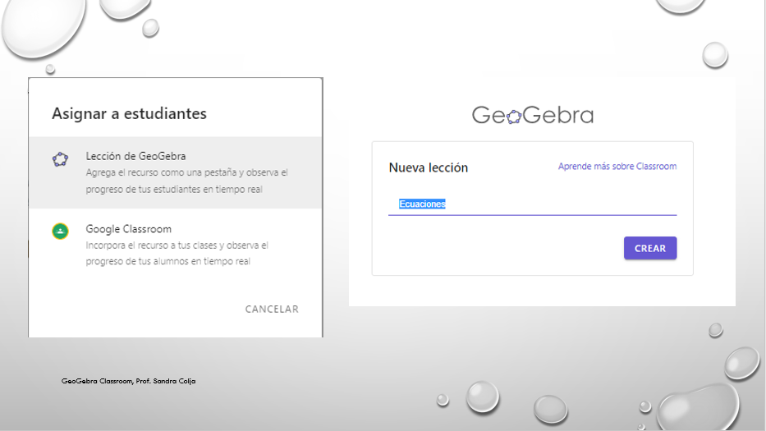
Task: Click the CANCELAR button
Action: click(272, 309)
